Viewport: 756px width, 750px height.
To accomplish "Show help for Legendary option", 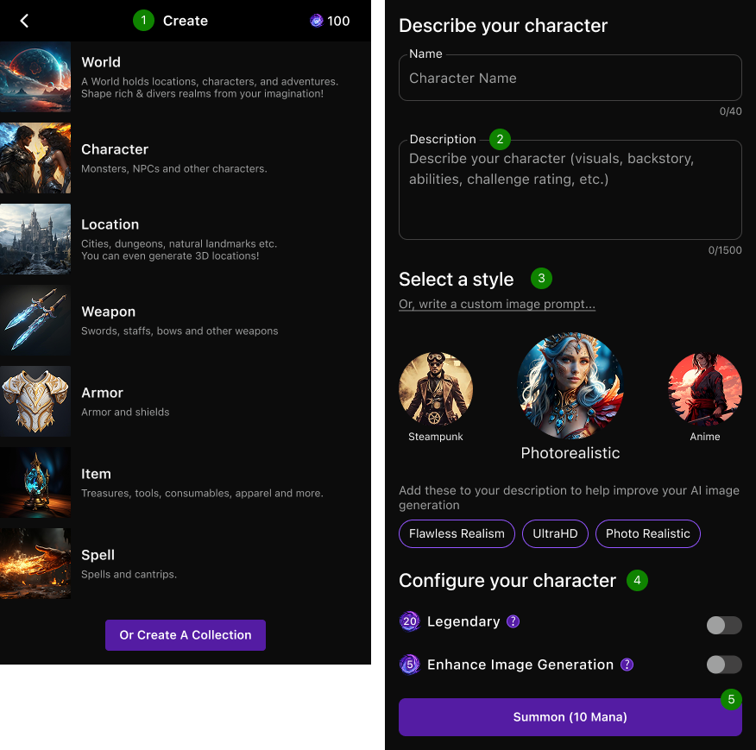I will pyautogui.click(x=513, y=621).
